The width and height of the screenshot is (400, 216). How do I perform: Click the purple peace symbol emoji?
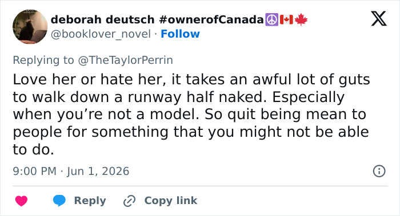coord(271,19)
